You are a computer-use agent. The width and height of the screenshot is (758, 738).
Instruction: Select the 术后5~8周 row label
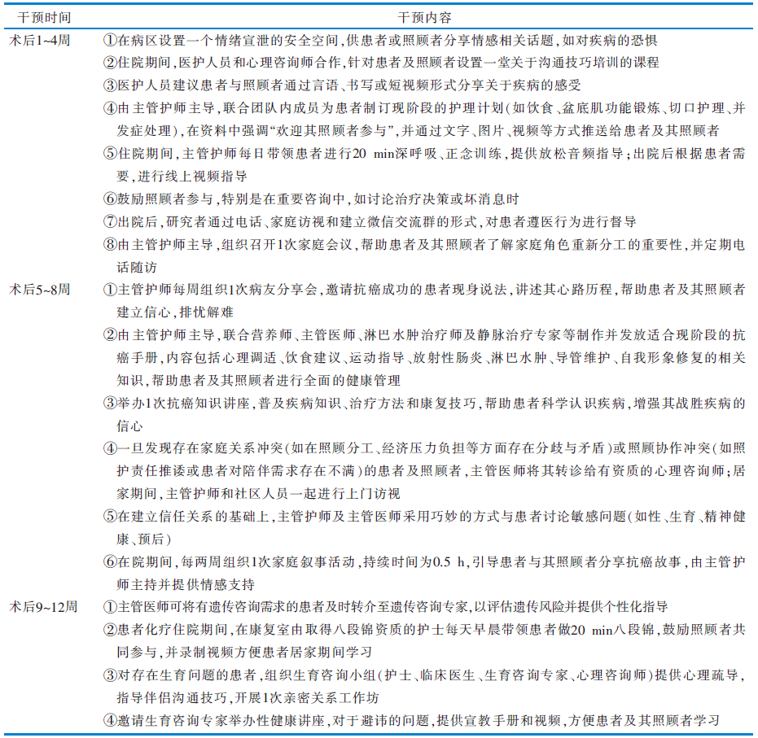pyautogui.click(x=40, y=289)
